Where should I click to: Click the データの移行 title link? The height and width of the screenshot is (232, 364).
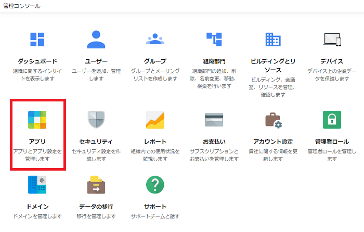96,207
